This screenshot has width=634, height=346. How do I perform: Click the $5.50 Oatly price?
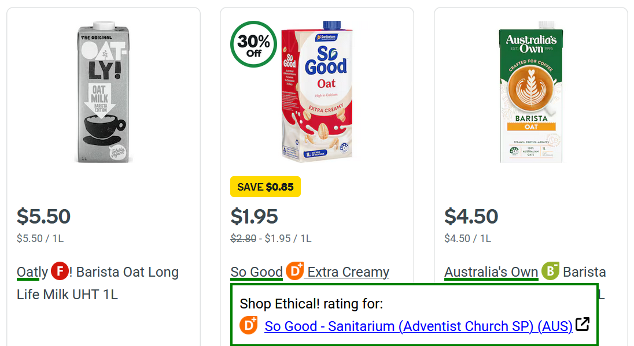coord(43,217)
